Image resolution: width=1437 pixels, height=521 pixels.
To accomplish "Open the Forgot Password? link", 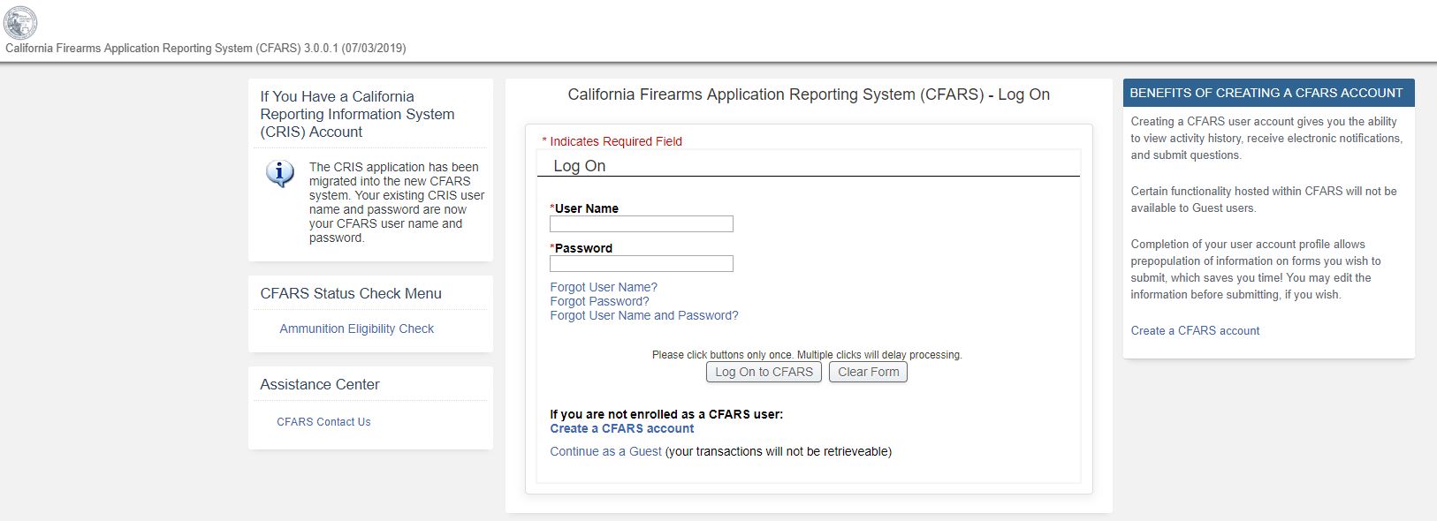I will pos(599,301).
